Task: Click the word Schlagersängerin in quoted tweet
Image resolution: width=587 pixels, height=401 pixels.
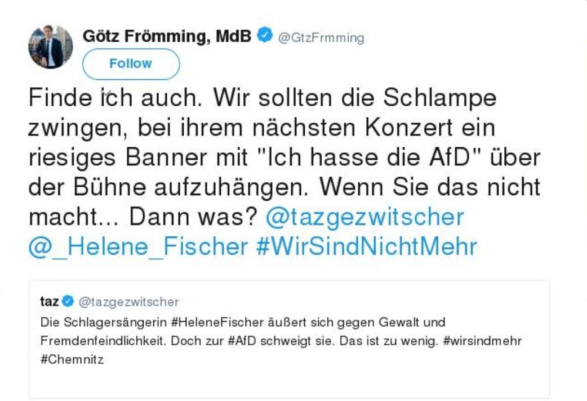Action: click(99, 323)
